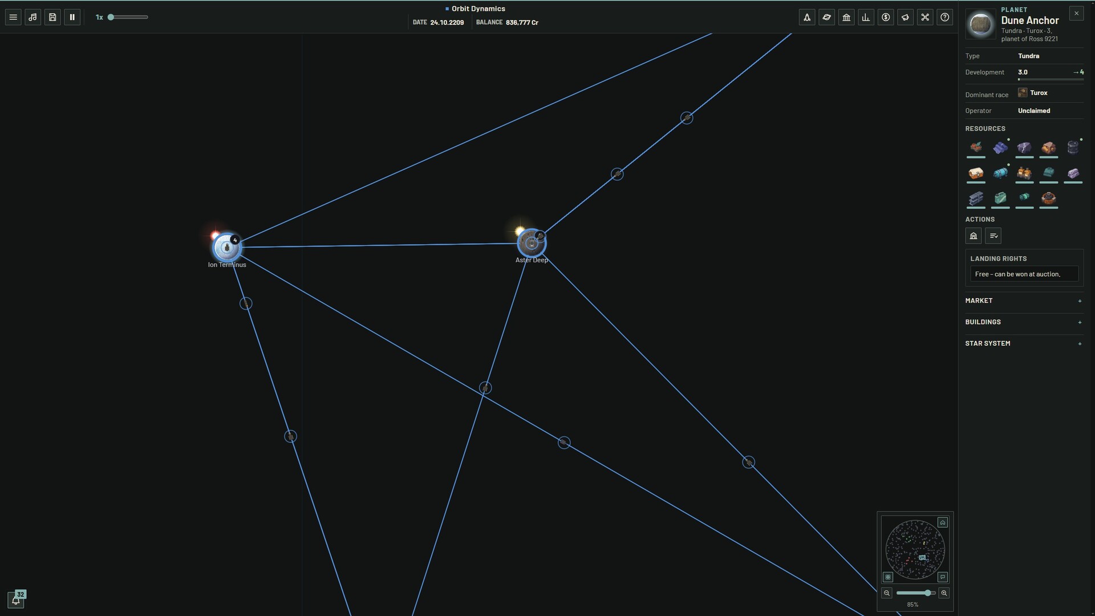Click the Dune Anchor planet portrait

click(980, 24)
